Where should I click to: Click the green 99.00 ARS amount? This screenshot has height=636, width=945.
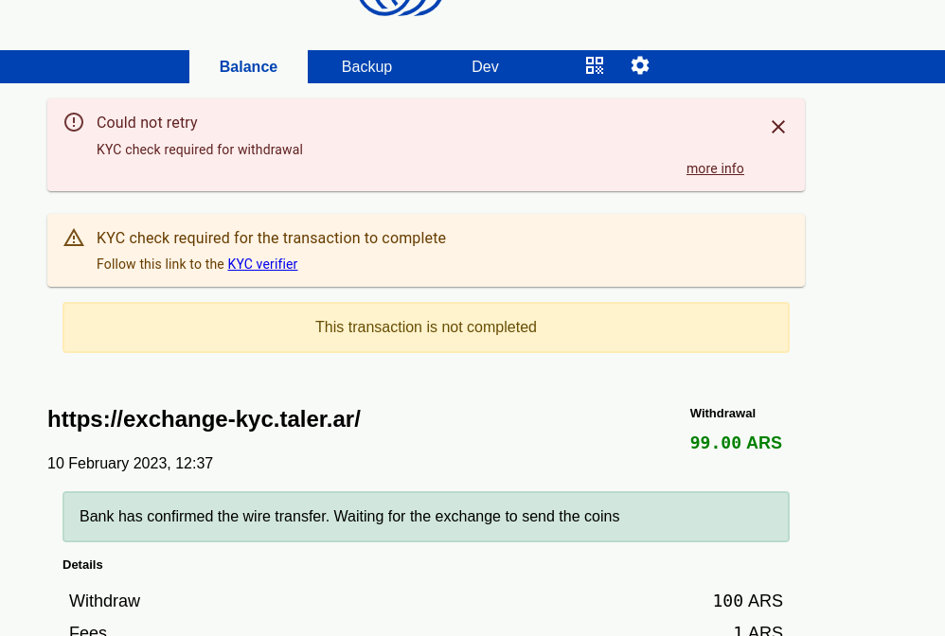tap(736, 443)
